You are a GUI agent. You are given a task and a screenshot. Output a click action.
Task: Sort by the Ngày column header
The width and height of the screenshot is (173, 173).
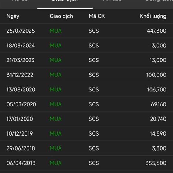pos(13,16)
